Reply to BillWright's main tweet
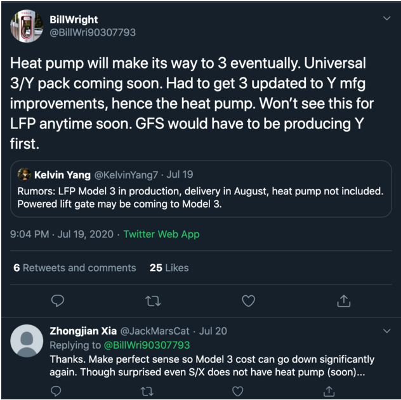This screenshot has width=401, height=400. 57,300
